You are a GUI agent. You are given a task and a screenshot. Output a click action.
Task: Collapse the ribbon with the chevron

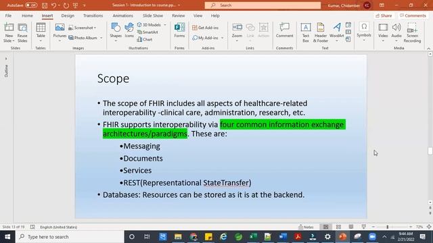428,49
